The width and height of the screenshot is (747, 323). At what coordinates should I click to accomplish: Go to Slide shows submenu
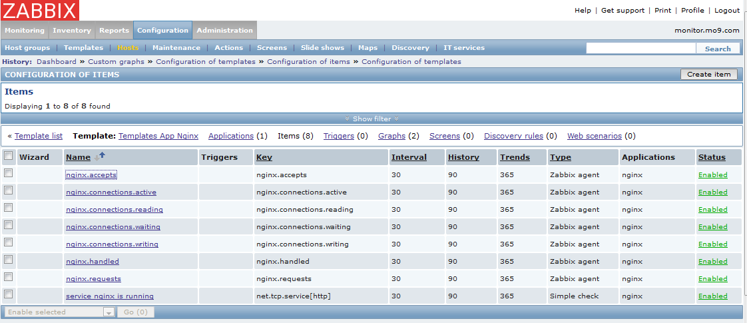coord(322,48)
